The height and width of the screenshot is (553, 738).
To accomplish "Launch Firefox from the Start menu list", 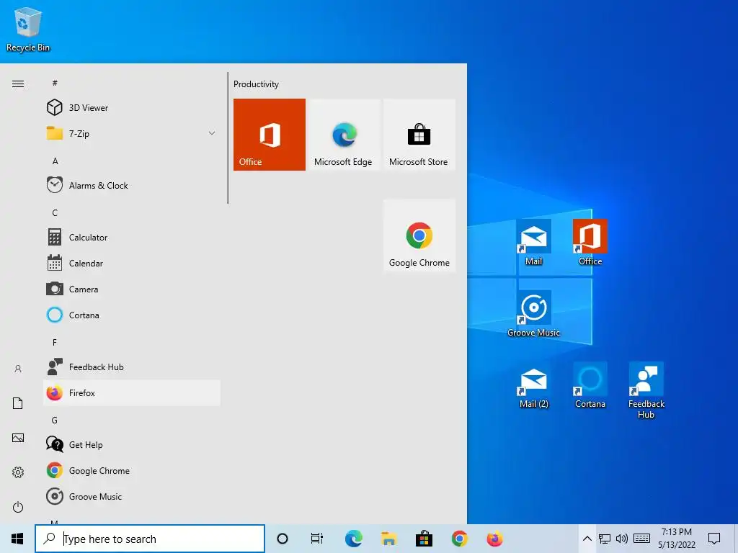I will 131,392.
